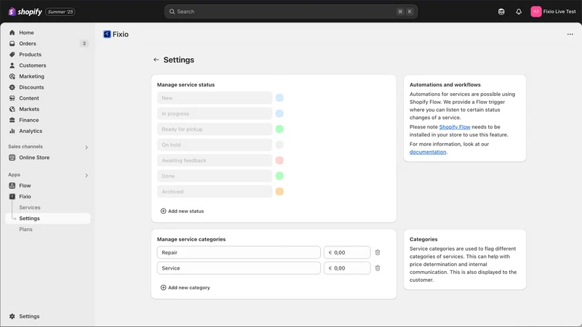Click the Shopify logo
Screen dimensions: 582x327
[x=25, y=12]
